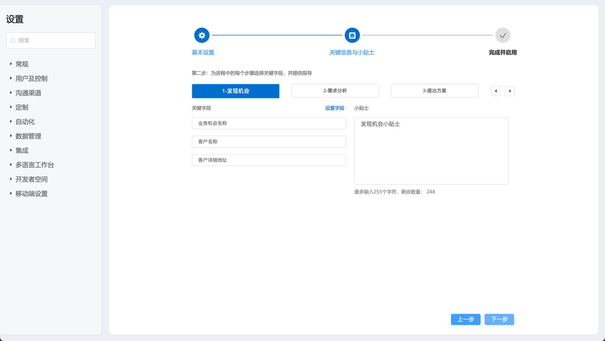Select the 2-需求分析 stage tab
Image resolution: width=605 pixels, height=341 pixels.
pyautogui.click(x=335, y=91)
